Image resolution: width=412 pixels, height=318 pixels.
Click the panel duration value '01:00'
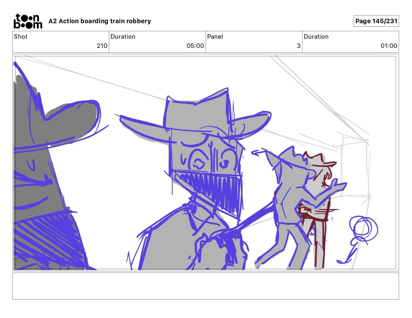[389, 46]
